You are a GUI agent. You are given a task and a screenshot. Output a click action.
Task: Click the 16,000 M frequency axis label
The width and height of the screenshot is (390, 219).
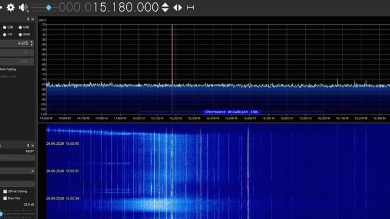point(324,119)
